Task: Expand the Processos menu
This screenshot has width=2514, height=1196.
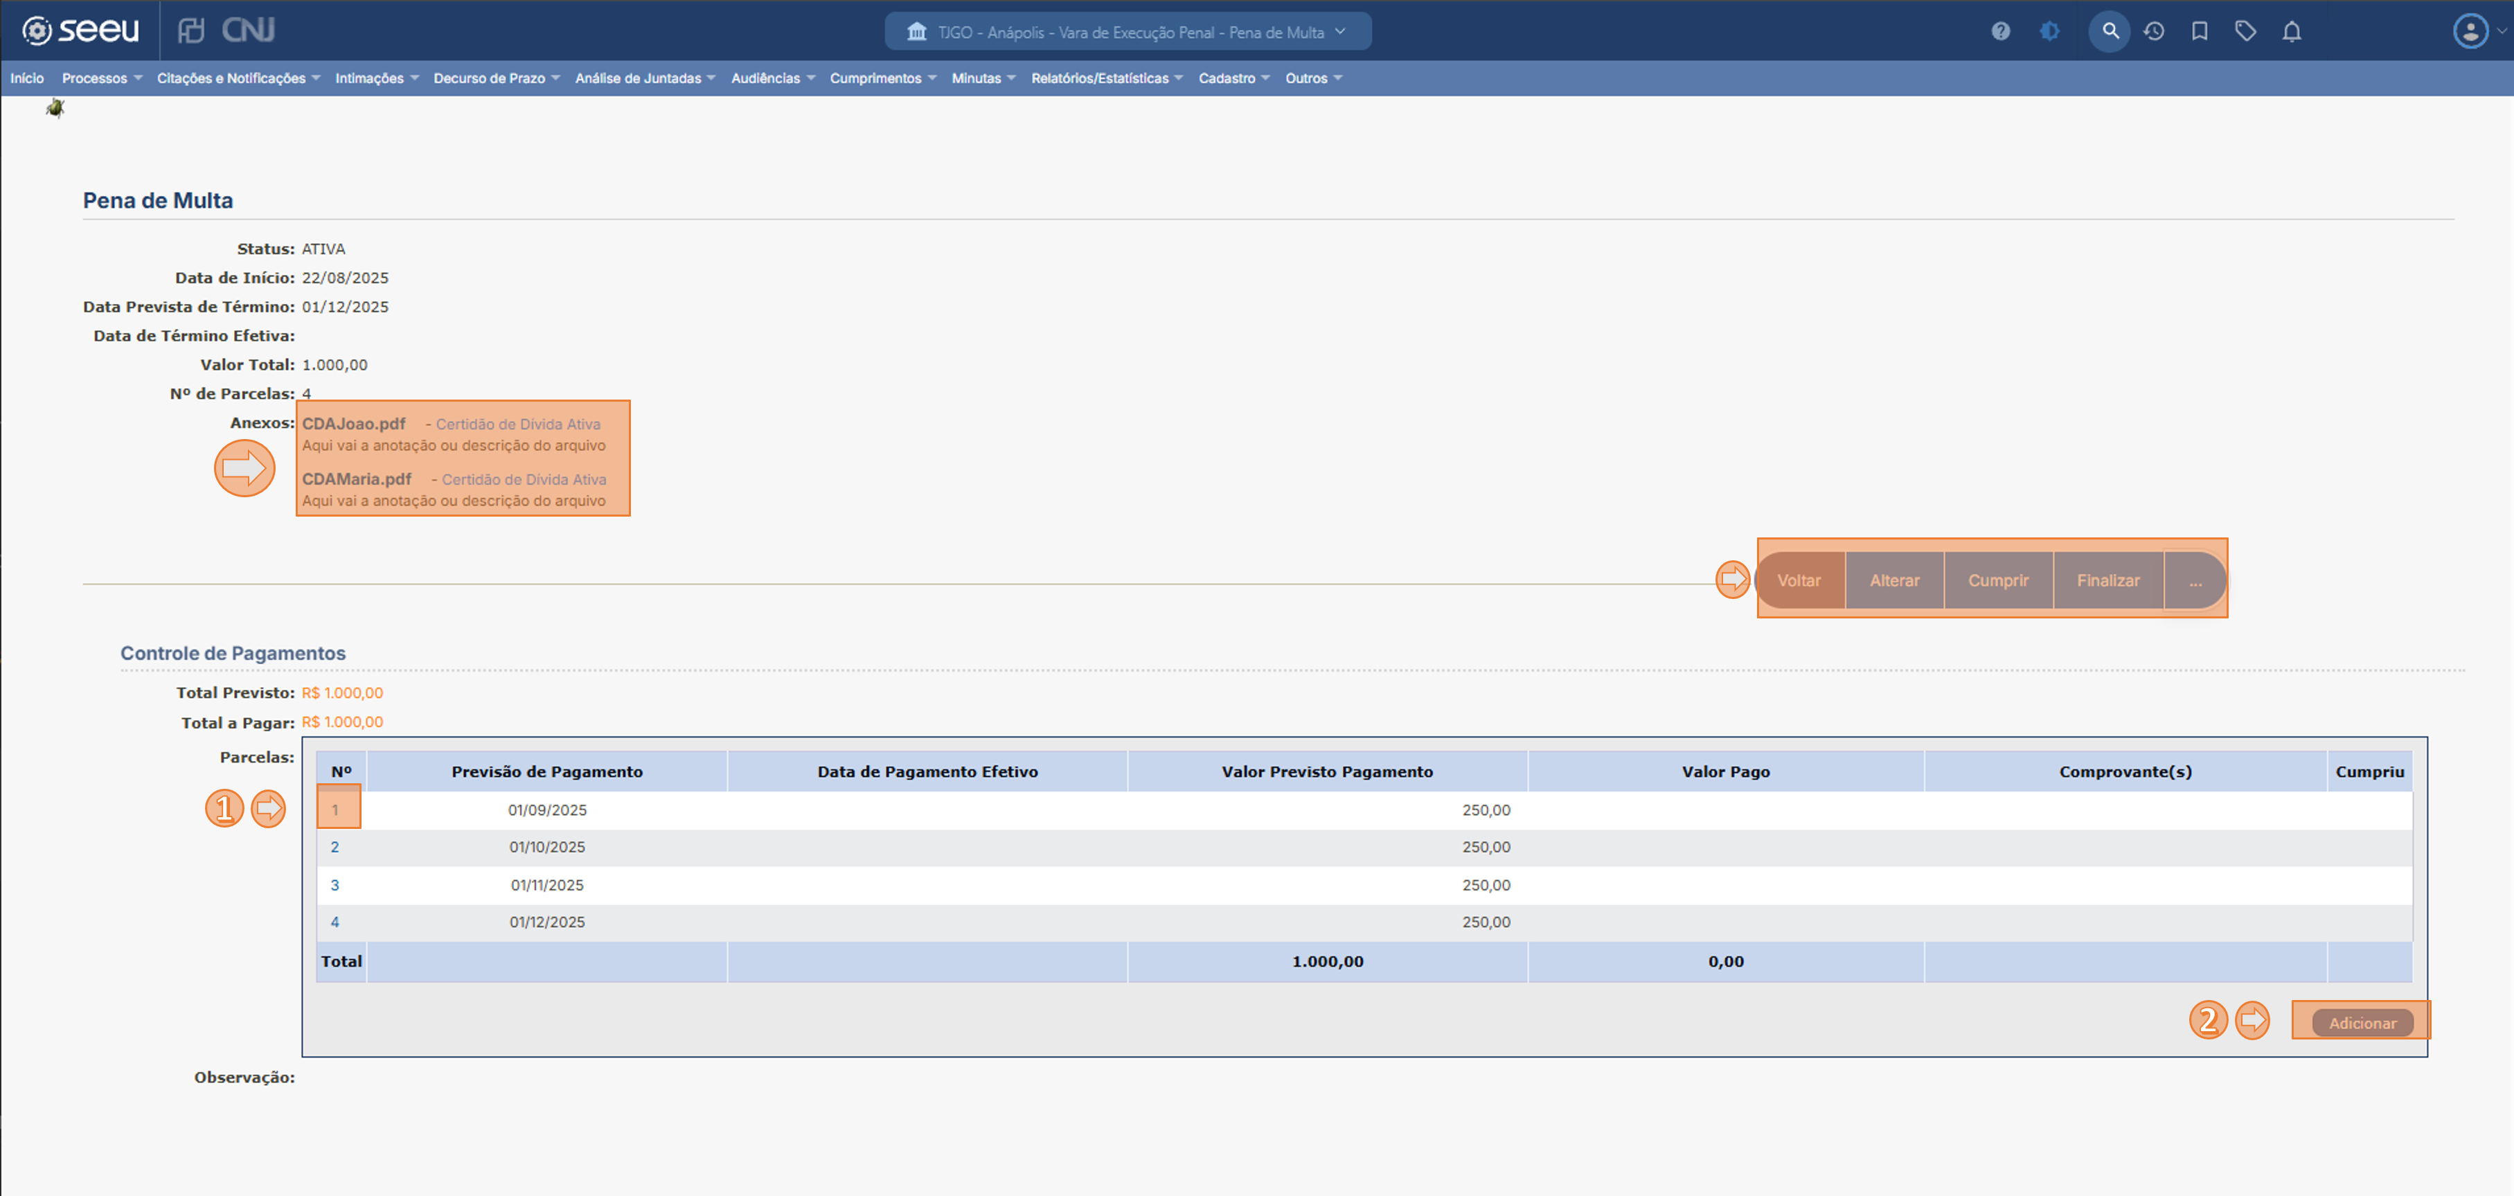Action: [100, 78]
